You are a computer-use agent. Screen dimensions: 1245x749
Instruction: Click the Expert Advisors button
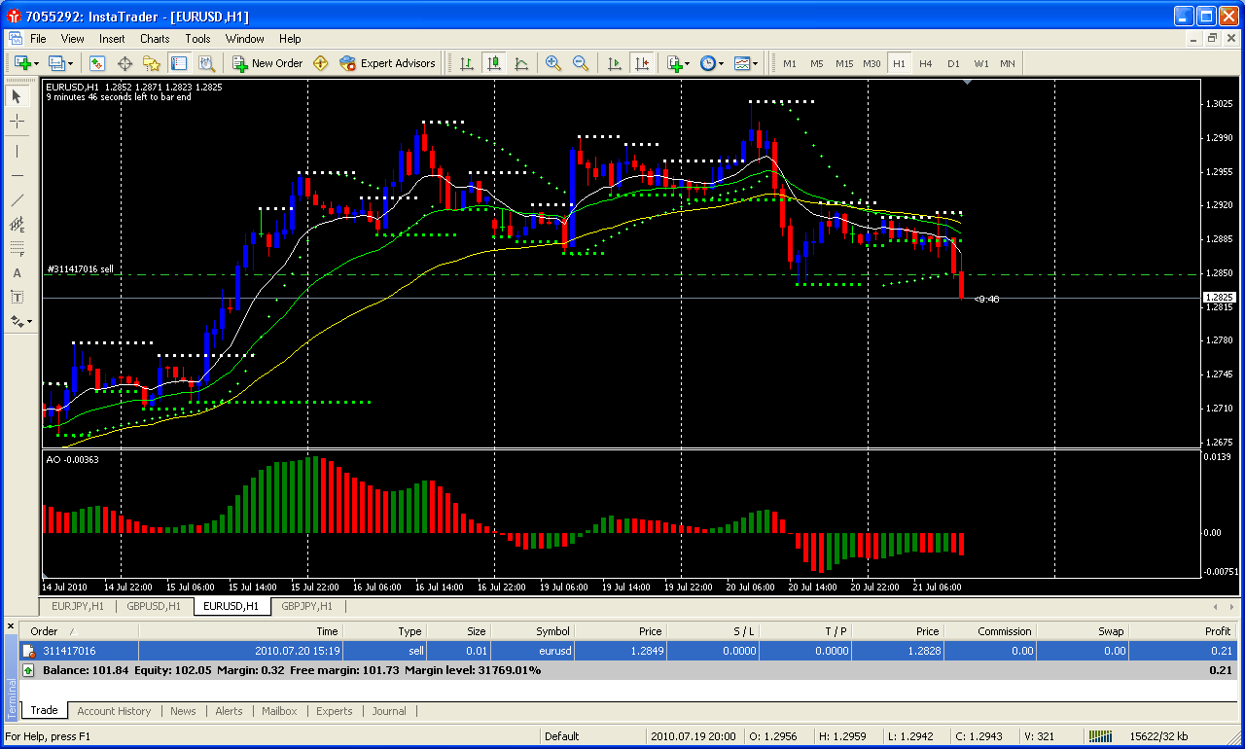(387, 63)
